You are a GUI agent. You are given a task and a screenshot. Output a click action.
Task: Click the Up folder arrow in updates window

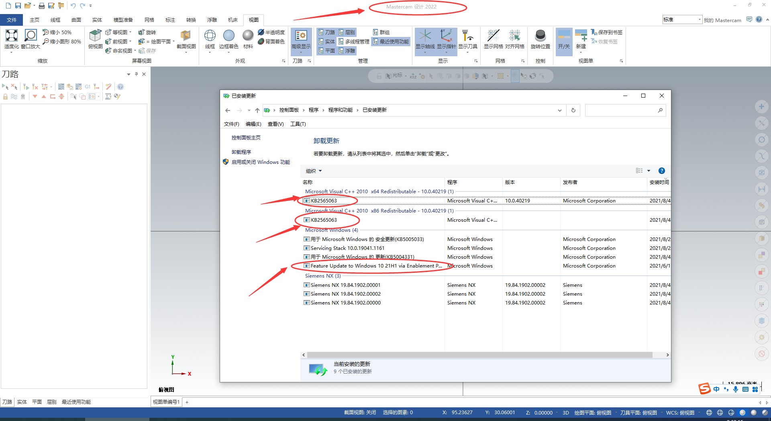[257, 110]
